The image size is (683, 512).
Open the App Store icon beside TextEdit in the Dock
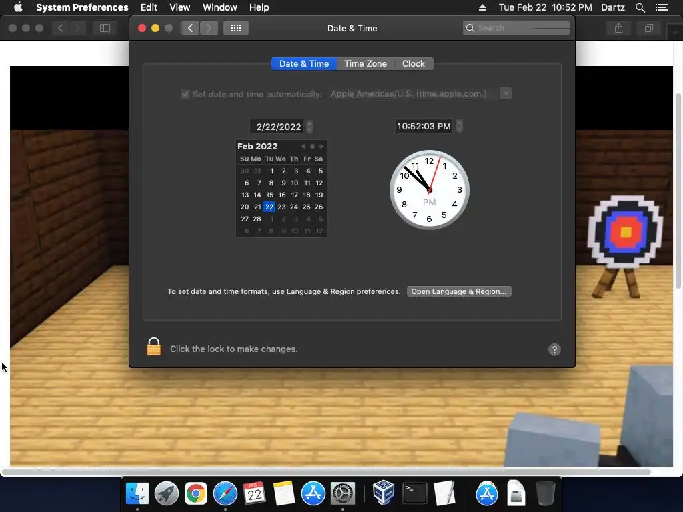pos(486,493)
